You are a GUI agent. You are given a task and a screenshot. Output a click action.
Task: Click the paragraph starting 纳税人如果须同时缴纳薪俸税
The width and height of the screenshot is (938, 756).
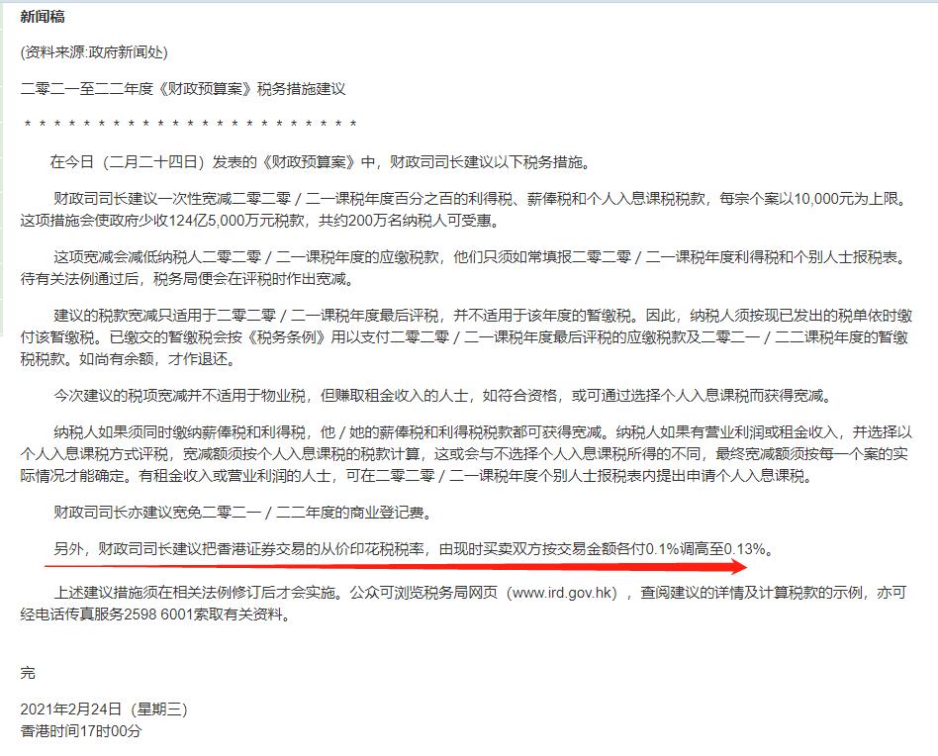(466, 454)
